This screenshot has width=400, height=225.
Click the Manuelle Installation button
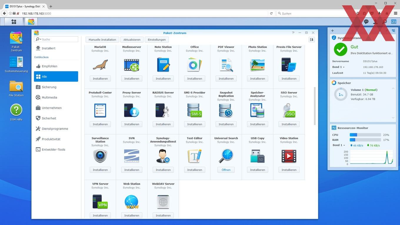point(102,39)
